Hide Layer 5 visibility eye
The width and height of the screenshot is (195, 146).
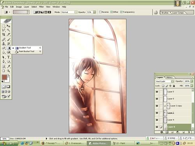tap(157, 92)
